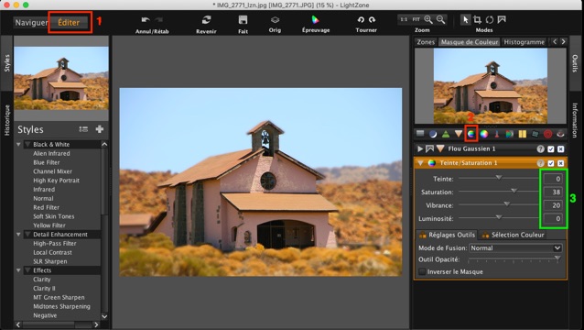
Task: Open the Historique side tab
Action: tap(6, 120)
